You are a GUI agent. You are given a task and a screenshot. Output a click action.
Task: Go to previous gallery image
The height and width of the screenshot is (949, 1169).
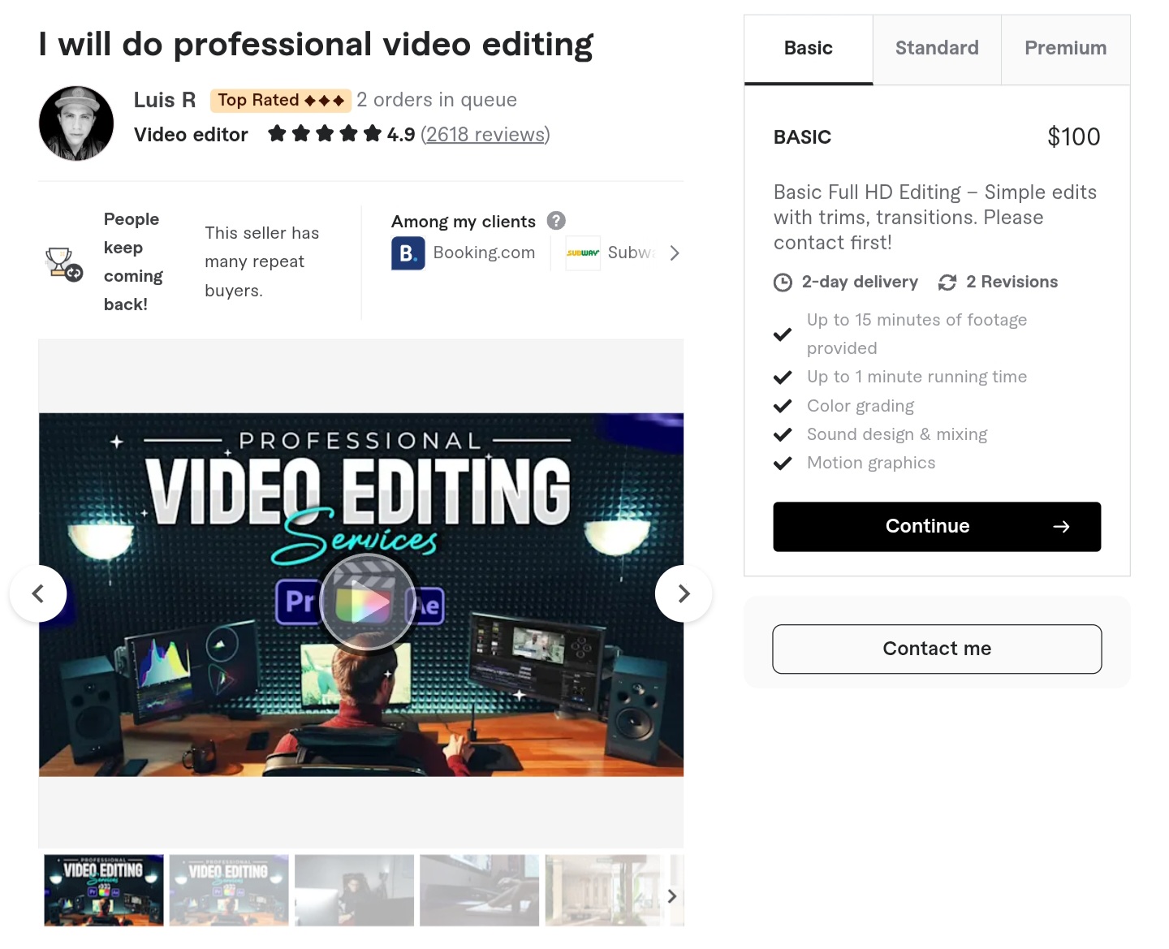click(38, 593)
